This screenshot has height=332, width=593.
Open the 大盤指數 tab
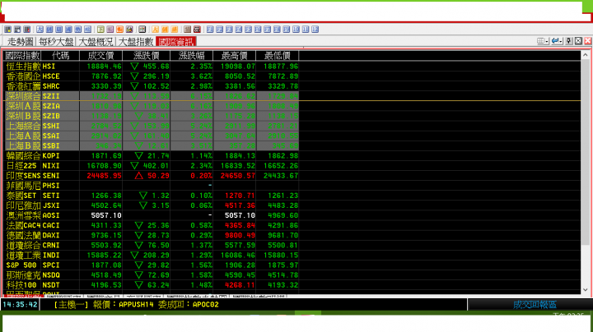pyautogui.click(x=136, y=41)
